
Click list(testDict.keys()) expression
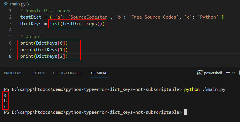[x=77, y=24]
